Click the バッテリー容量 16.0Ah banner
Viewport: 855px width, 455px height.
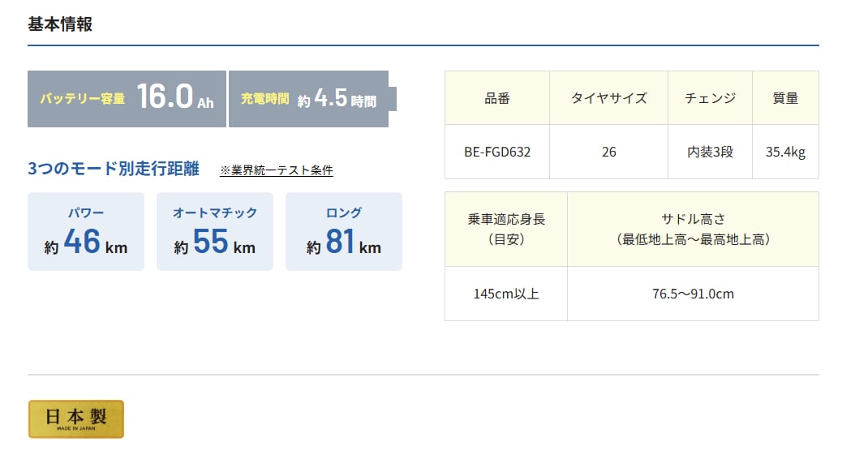[127, 99]
